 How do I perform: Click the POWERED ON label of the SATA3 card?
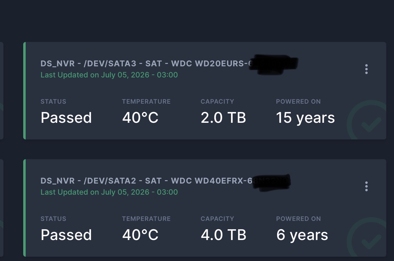pos(298,101)
